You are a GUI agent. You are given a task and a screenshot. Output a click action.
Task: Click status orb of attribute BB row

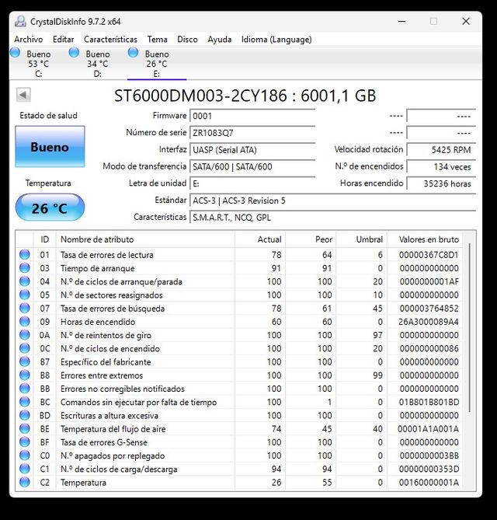pyautogui.click(x=25, y=389)
